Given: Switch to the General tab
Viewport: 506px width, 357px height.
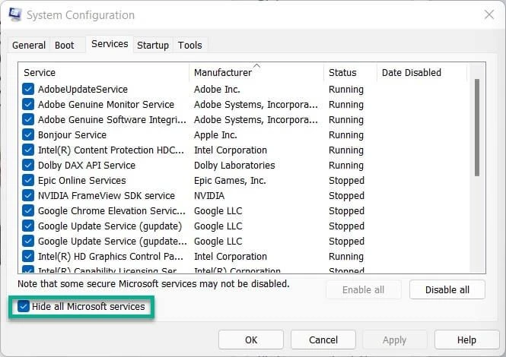Looking at the screenshot, I should point(29,46).
